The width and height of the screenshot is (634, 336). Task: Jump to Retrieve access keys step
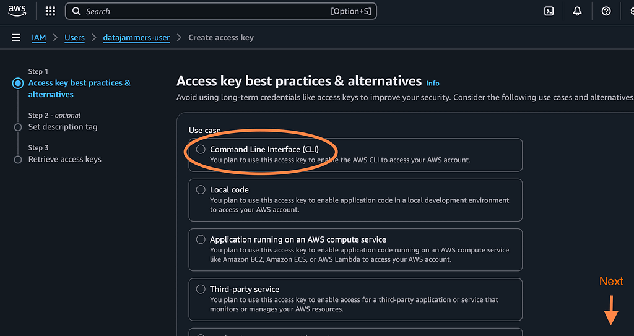pos(64,159)
